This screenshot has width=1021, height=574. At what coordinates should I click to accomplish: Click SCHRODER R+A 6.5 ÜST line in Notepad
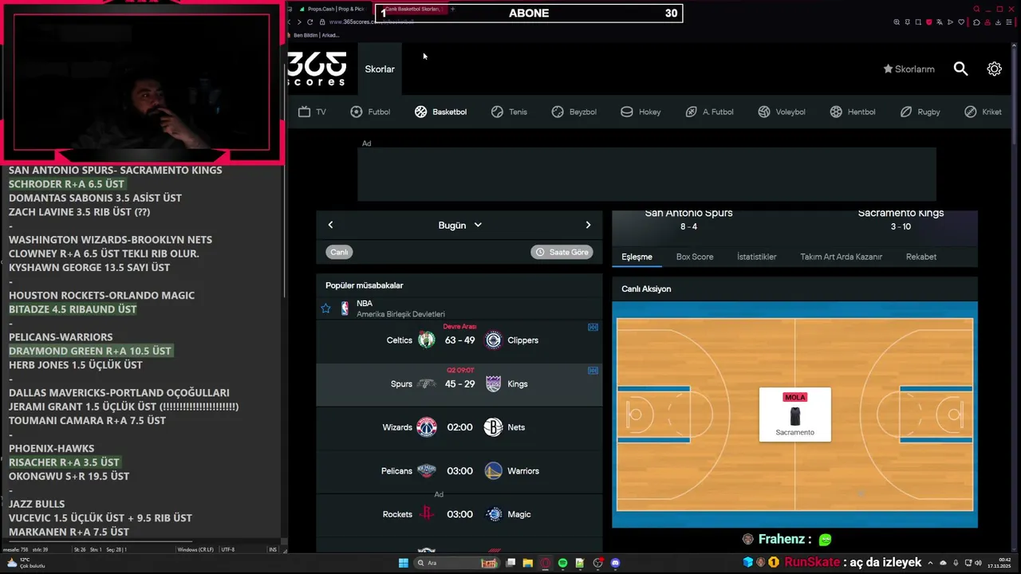coord(66,184)
